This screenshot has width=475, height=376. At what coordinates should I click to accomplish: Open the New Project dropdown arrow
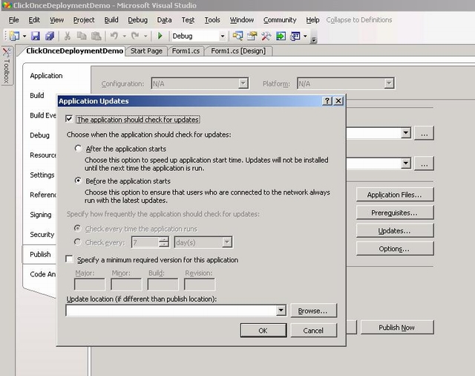[x=24, y=36]
